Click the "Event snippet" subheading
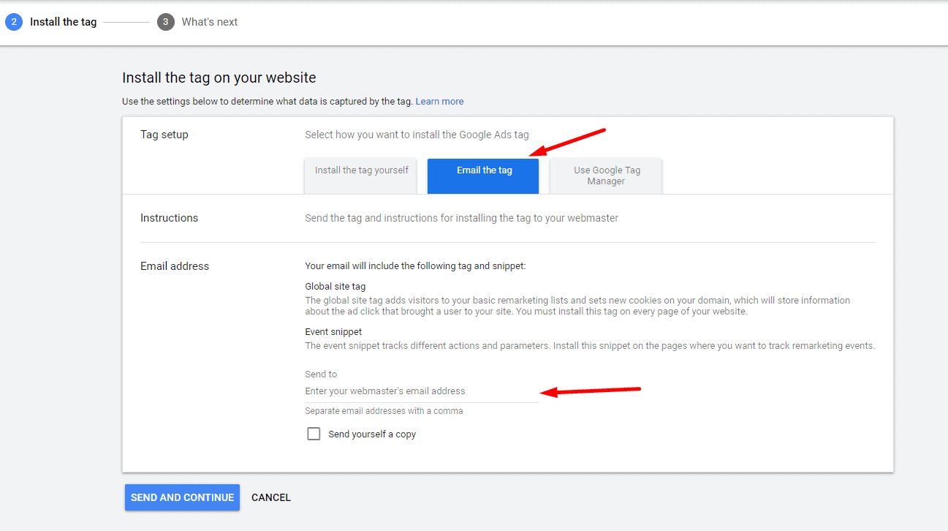Screen dimensions: 948x531 (333, 332)
